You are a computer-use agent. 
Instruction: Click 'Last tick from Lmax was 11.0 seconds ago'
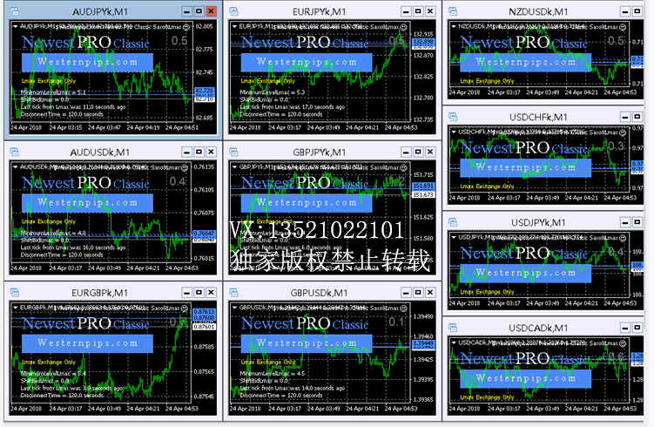[73, 107]
